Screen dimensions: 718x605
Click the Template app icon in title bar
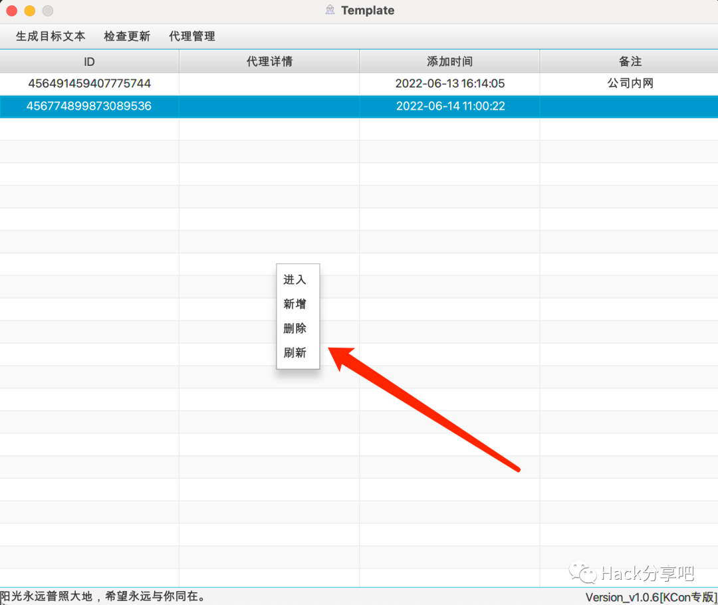coord(329,10)
